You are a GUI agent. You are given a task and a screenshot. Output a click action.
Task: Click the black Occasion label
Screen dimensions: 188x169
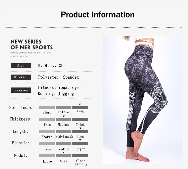(x=21, y=90)
